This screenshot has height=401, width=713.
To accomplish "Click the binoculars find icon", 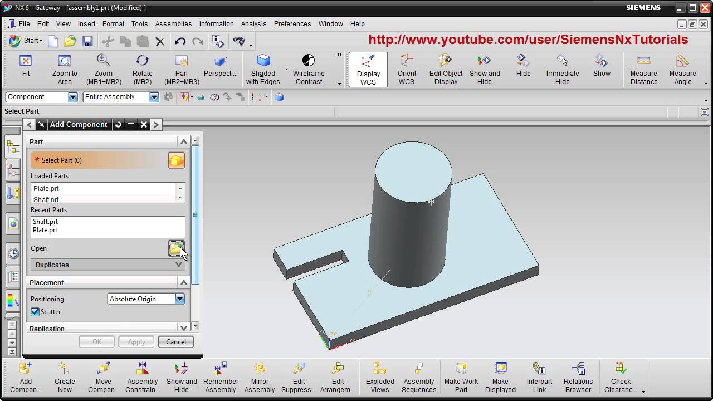I will tap(239, 41).
